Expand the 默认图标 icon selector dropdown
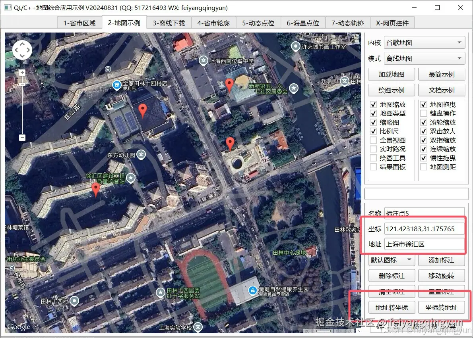 tap(392, 260)
